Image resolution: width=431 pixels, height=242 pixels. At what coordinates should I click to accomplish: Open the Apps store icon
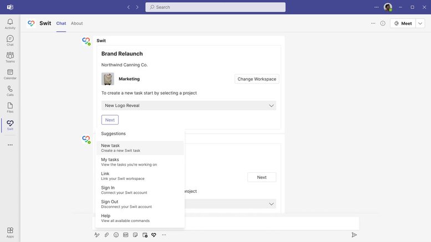coord(10,233)
